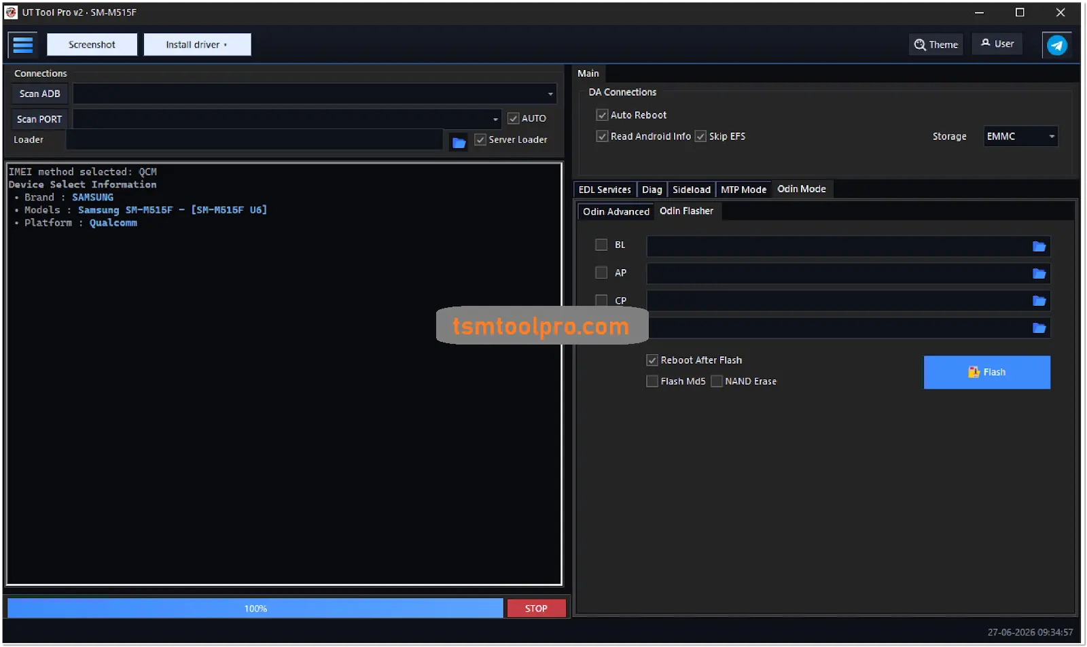
Task: Click the 100% progress bar
Action: (255, 608)
